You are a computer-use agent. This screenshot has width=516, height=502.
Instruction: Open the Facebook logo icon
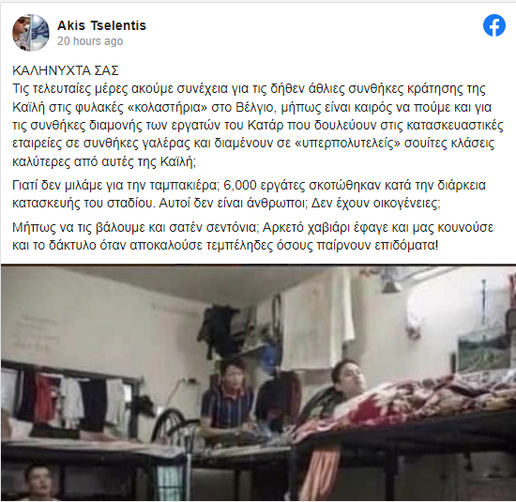tap(494, 25)
